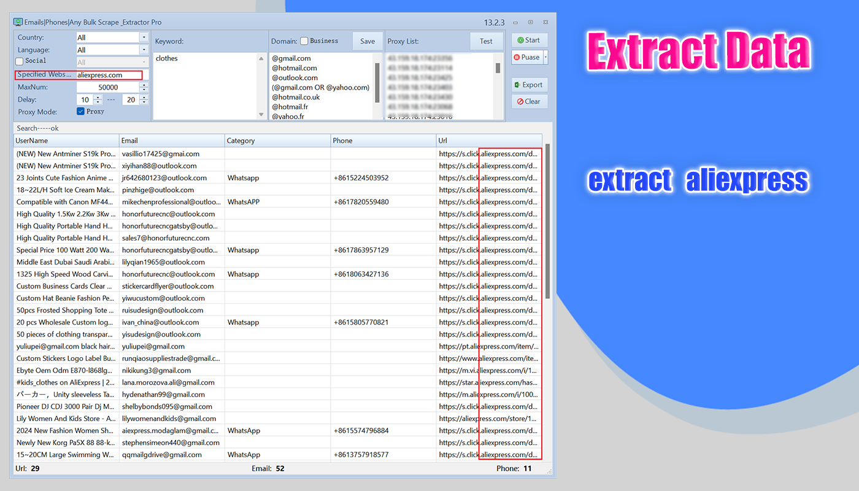Select phone +8617820559480
This screenshot has height=491, width=859.
361,202
